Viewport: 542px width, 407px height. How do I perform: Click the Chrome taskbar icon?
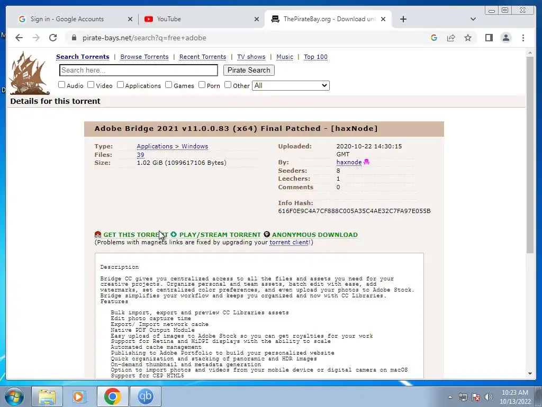click(x=112, y=396)
